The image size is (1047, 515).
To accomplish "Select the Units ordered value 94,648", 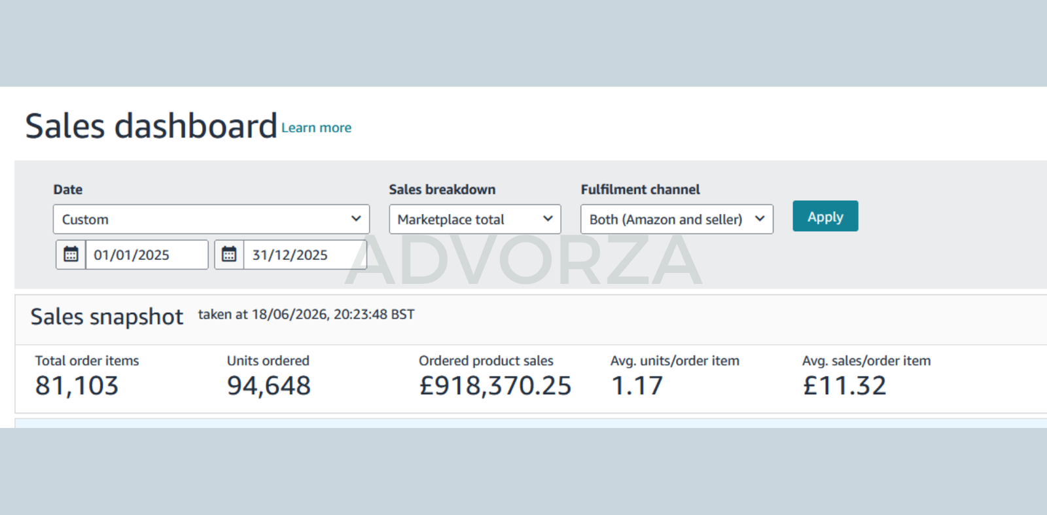I will tap(268, 385).
